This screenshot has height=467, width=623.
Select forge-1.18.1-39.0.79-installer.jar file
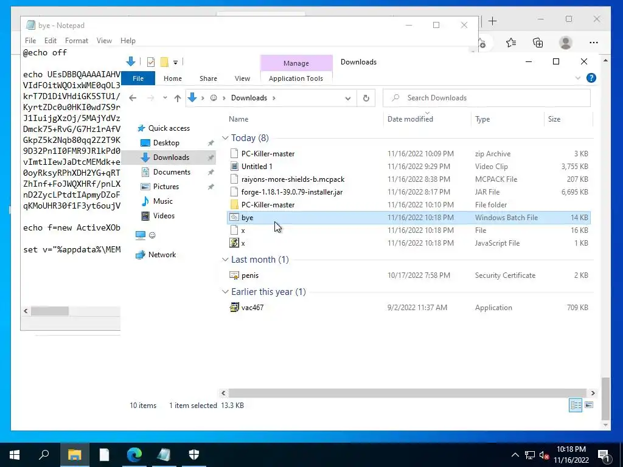(409, 192)
